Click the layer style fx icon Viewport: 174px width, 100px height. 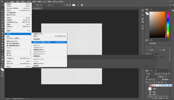pyautogui.click(x=153, y=98)
